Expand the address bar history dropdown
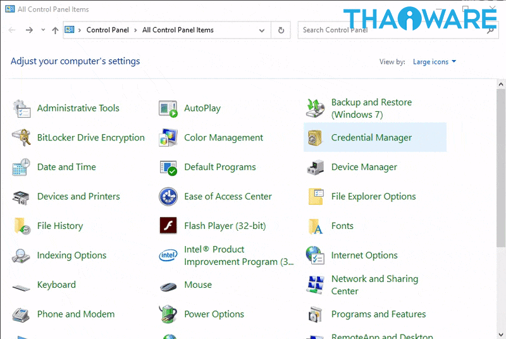The image size is (506, 339). (262, 30)
